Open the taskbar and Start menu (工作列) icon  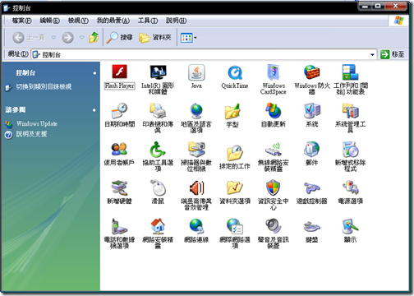[x=350, y=72]
